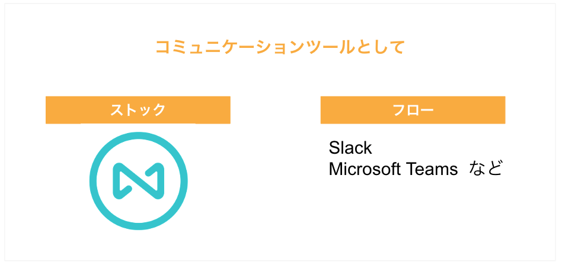Click the コミュニケーションツールとして title

pyautogui.click(x=280, y=47)
